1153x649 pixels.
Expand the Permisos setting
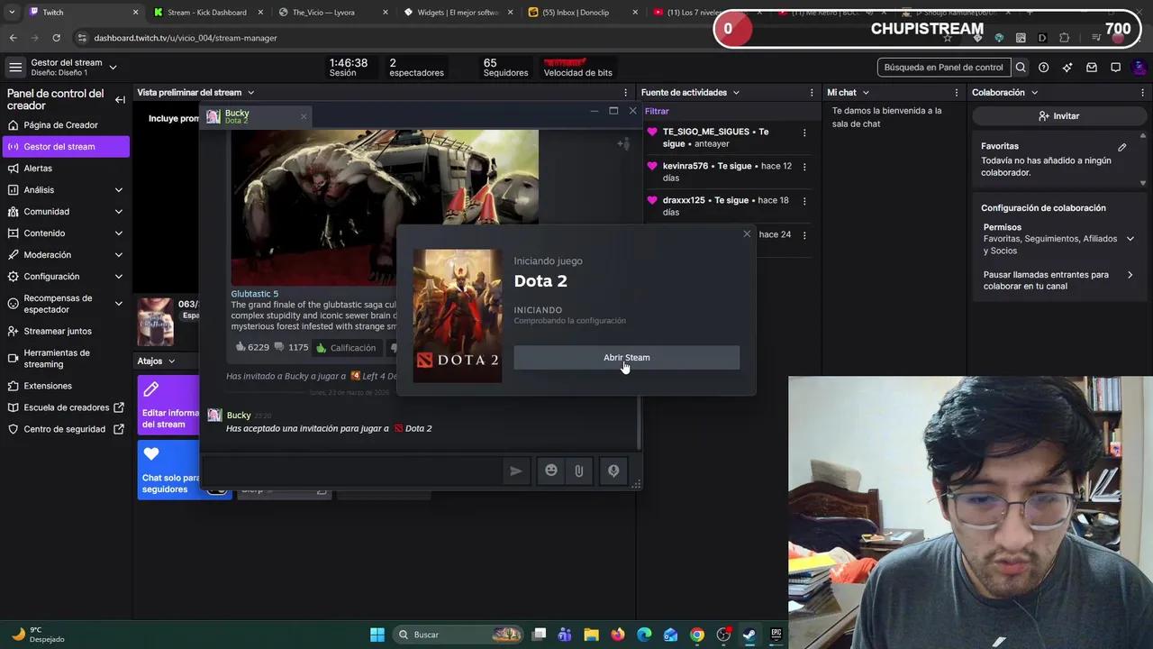[x=1130, y=239]
